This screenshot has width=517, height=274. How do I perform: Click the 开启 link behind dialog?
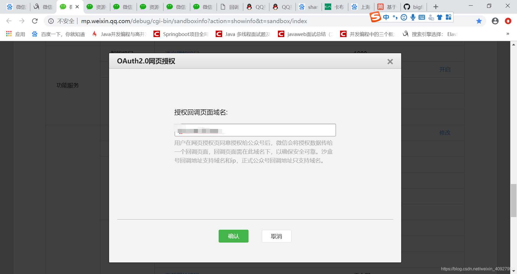tap(445, 70)
